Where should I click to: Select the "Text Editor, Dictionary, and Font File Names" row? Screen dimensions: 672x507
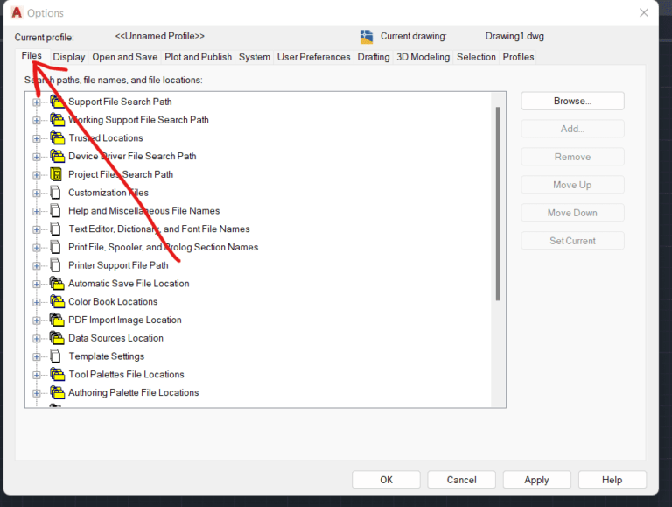(x=159, y=229)
